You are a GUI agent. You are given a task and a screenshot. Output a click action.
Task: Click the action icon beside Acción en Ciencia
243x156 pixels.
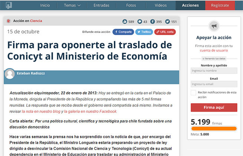tap(9, 21)
